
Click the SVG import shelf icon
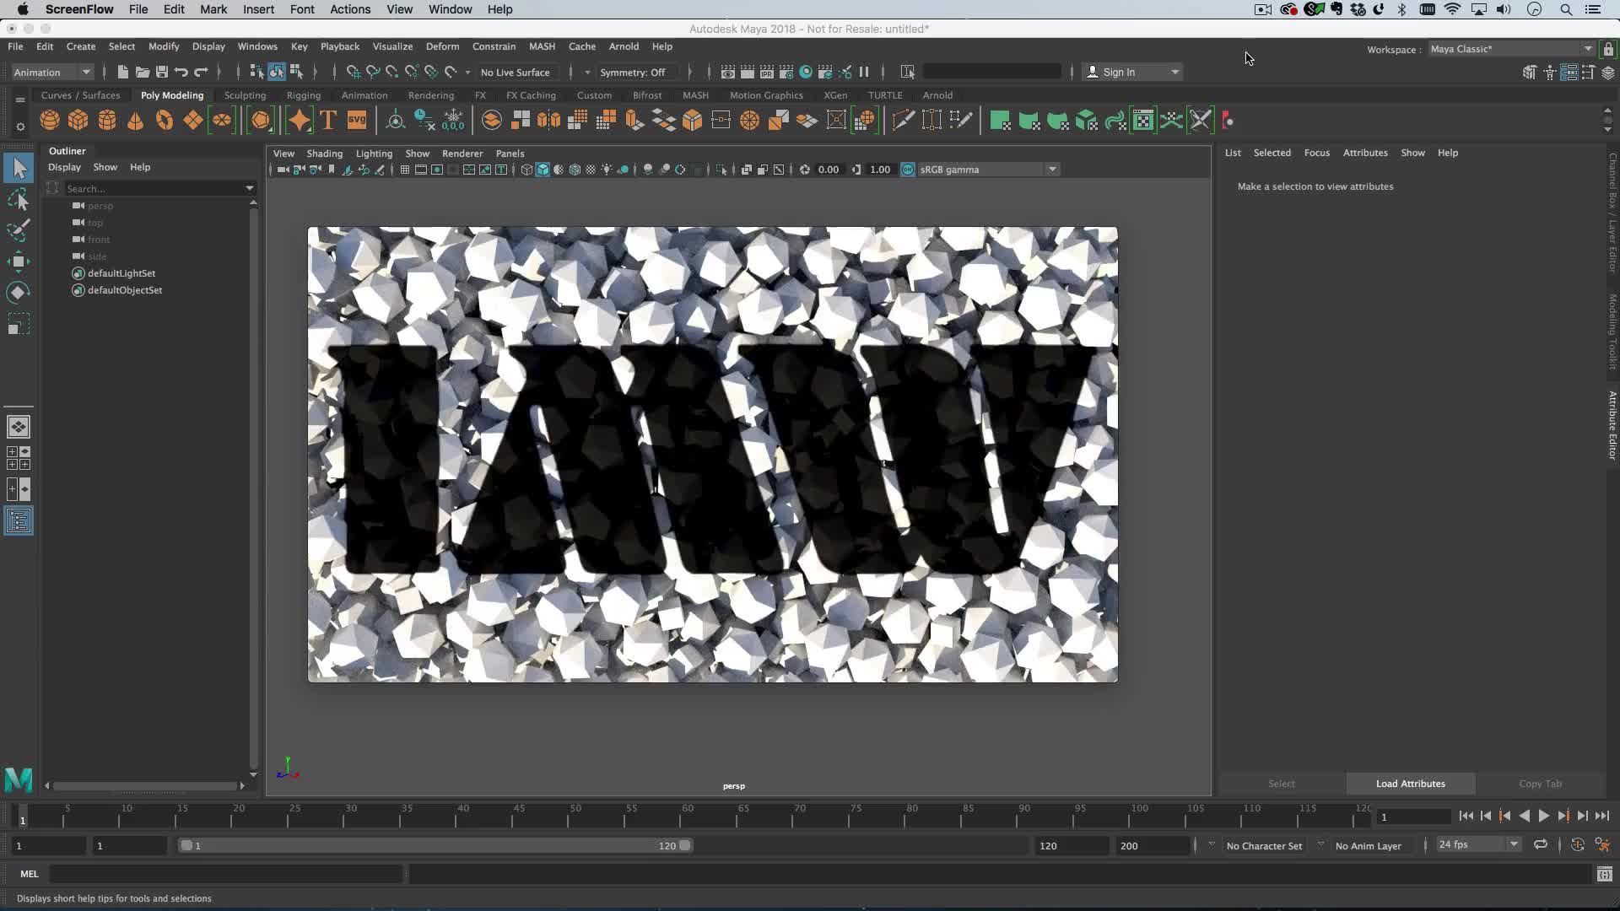pos(357,121)
